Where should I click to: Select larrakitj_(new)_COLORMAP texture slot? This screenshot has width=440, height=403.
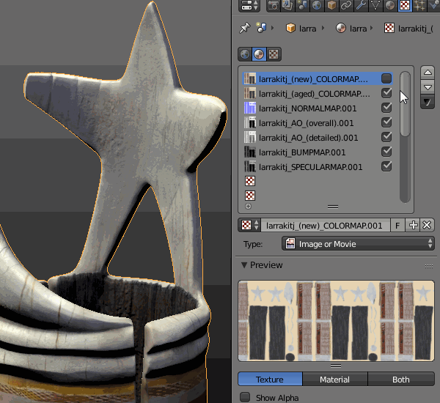317,79
